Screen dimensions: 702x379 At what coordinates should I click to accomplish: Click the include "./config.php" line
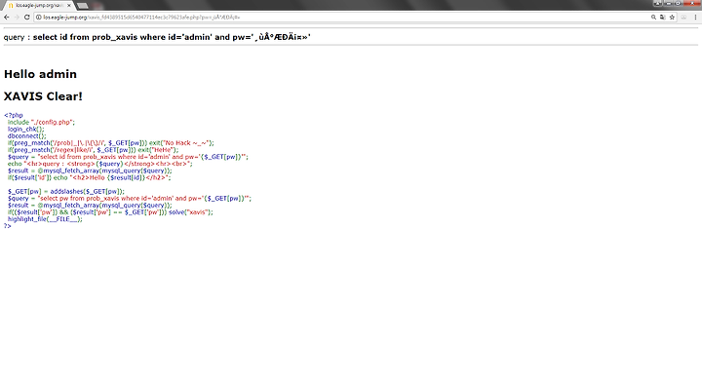(41, 122)
